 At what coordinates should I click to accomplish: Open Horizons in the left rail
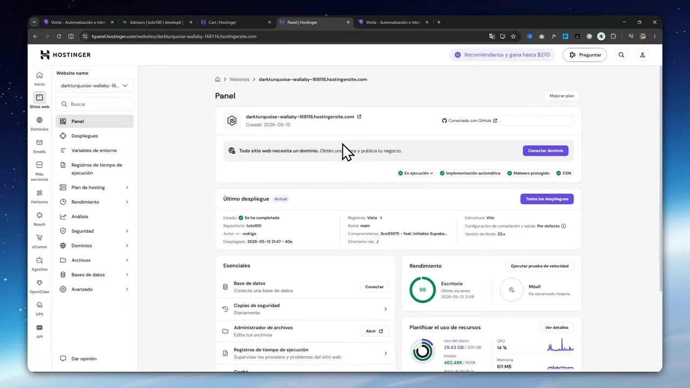[39, 196]
